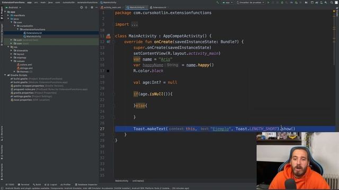The image size is (339, 190).
Task: Click the black color swatch in line 17 gutter
Action: (x=108, y=71)
